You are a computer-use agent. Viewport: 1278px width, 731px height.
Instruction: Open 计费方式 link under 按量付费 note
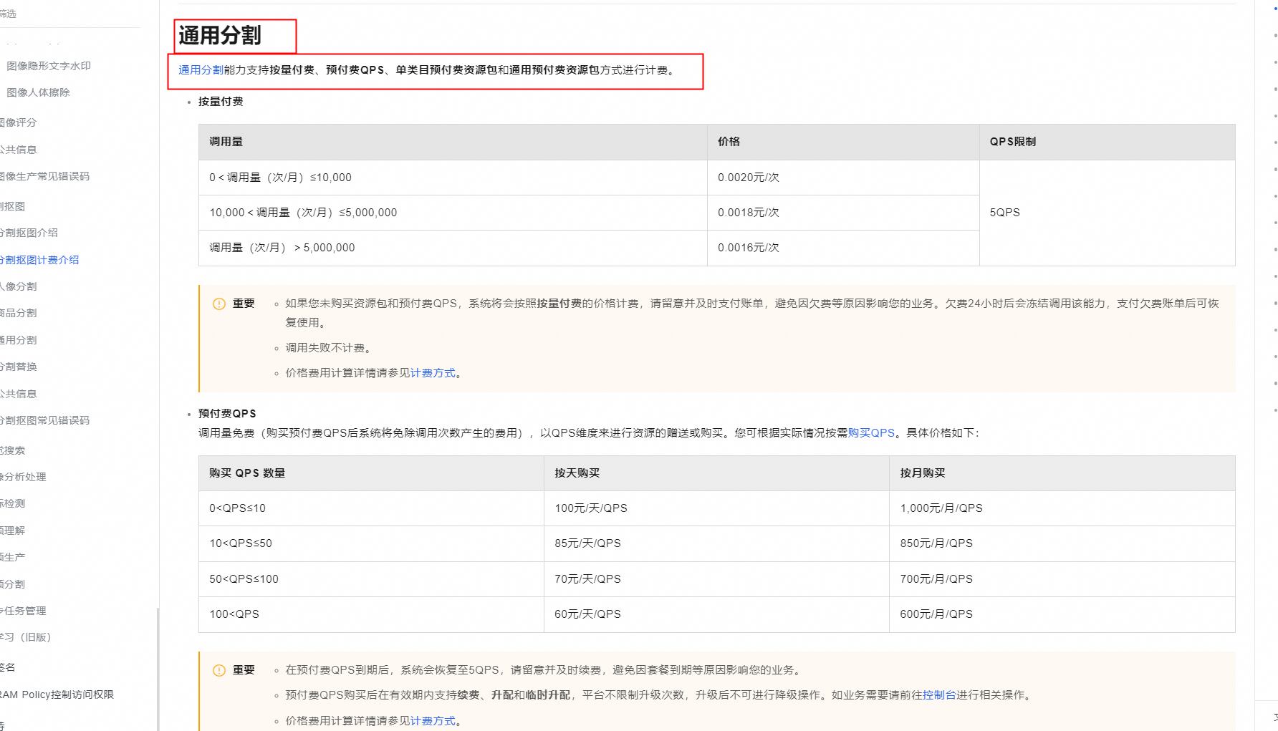coord(433,373)
